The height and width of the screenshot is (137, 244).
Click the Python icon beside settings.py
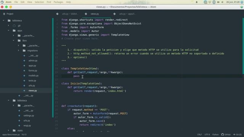click(19, 116)
